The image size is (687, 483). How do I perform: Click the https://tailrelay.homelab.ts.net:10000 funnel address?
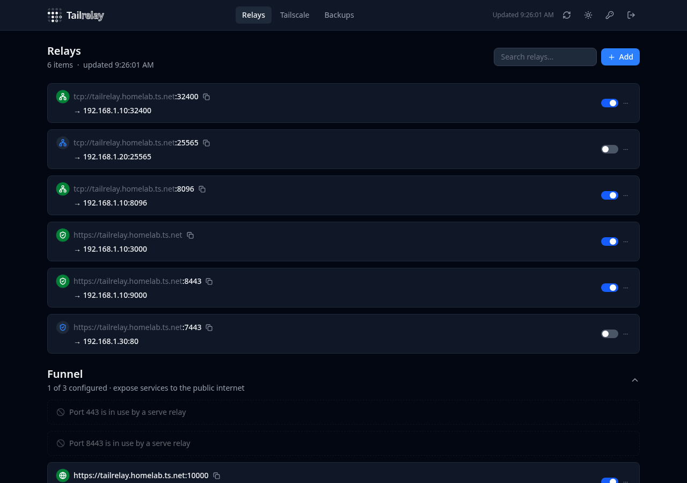pos(141,475)
